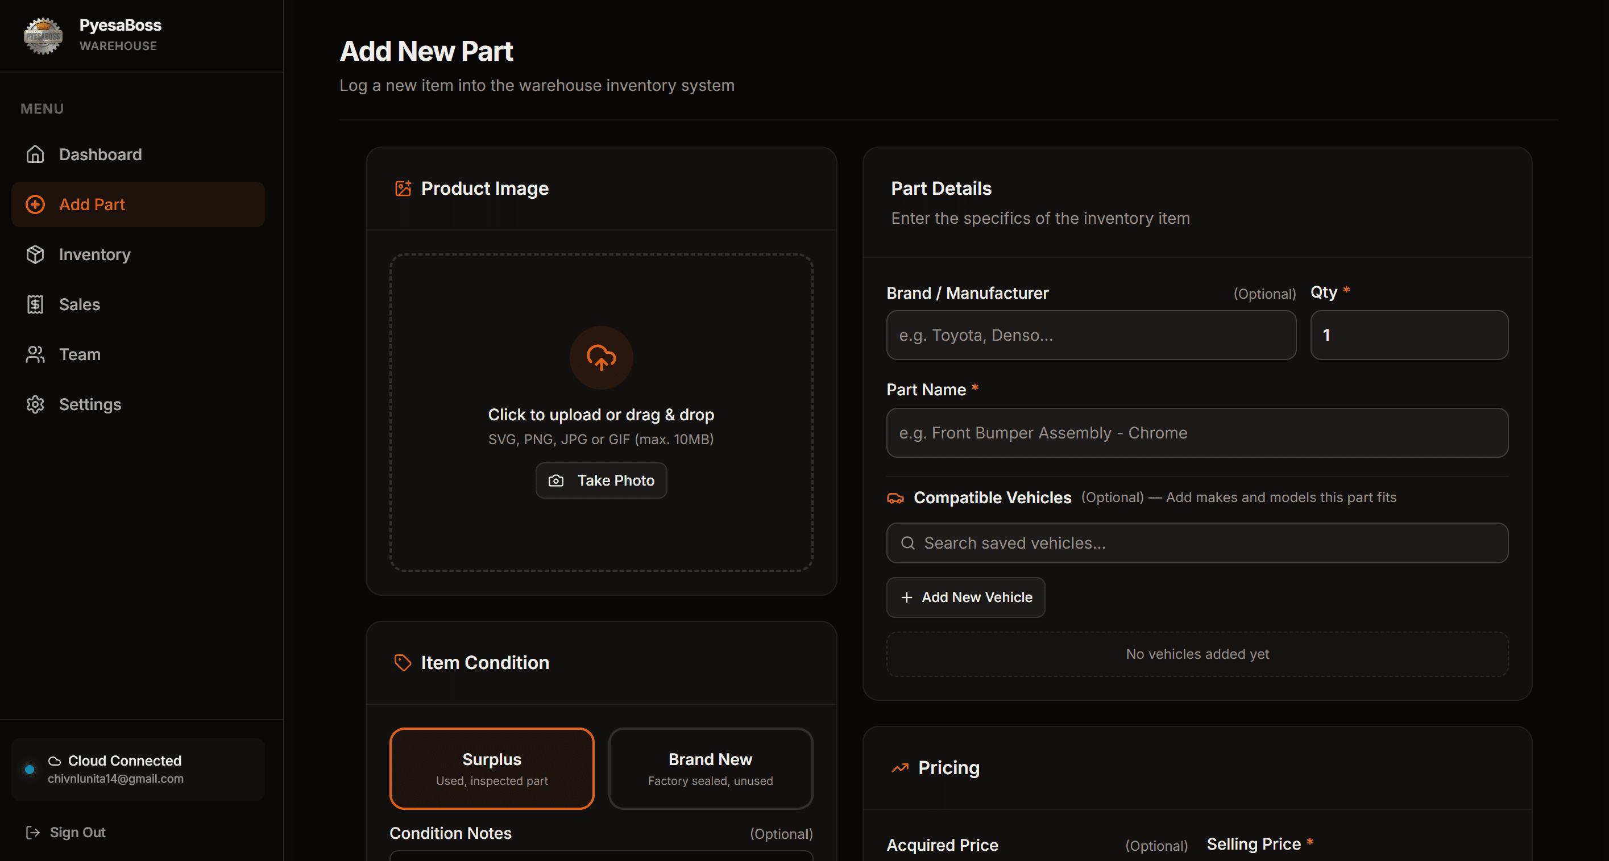Click the Sign Out arrow icon
This screenshot has height=861, width=1609.
click(x=33, y=832)
